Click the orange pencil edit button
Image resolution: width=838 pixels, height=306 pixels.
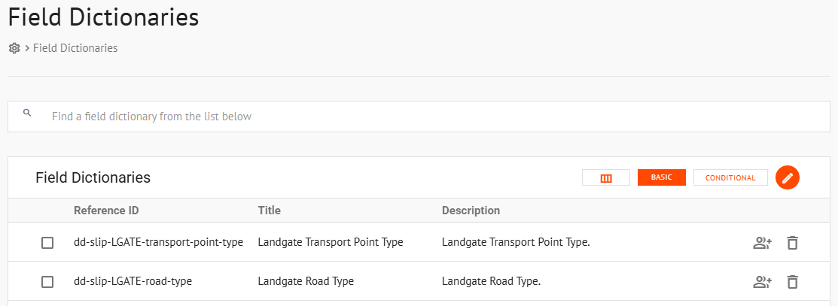point(788,178)
